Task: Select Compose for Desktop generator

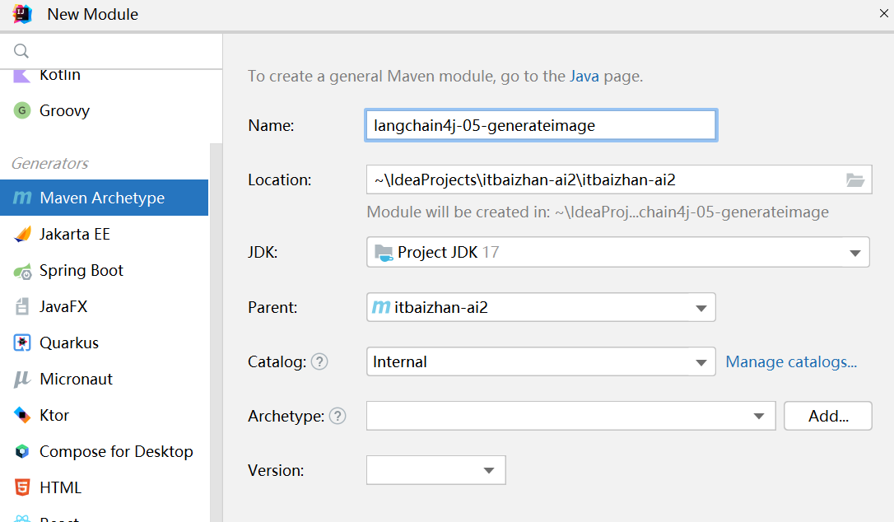Action: click(104, 451)
